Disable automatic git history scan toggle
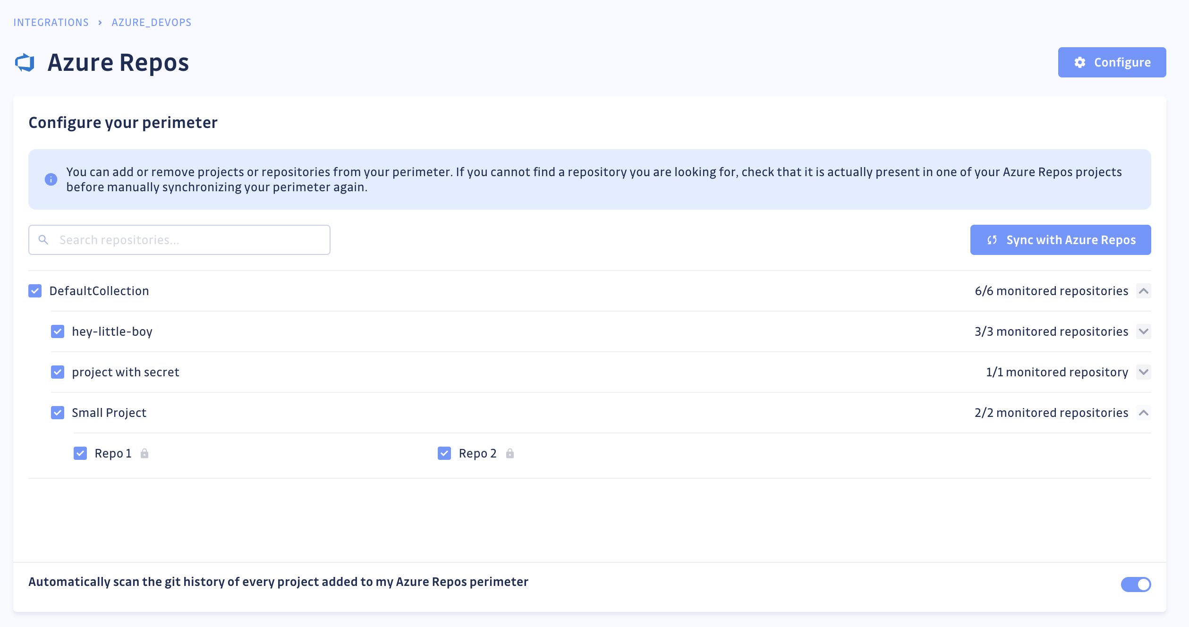The image size is (1189, 627). coord(1136,585)
